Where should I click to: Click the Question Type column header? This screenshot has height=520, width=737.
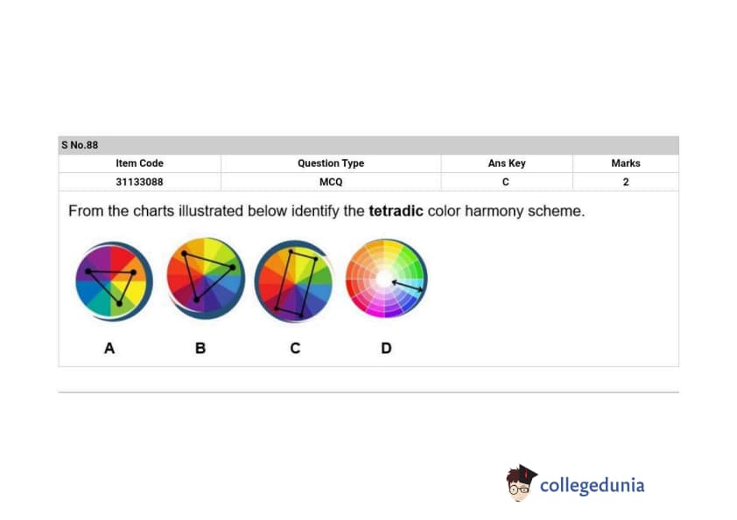(x=331, y=163)
